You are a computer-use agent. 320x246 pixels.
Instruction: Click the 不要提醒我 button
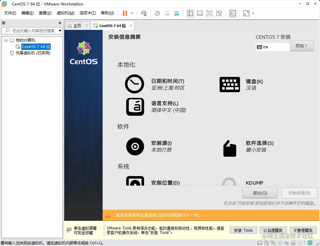coord(303,230)
